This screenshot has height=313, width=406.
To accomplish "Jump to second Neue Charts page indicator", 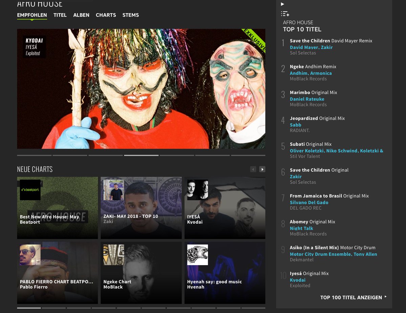I will pyautogui.click(x=53, y=308).
